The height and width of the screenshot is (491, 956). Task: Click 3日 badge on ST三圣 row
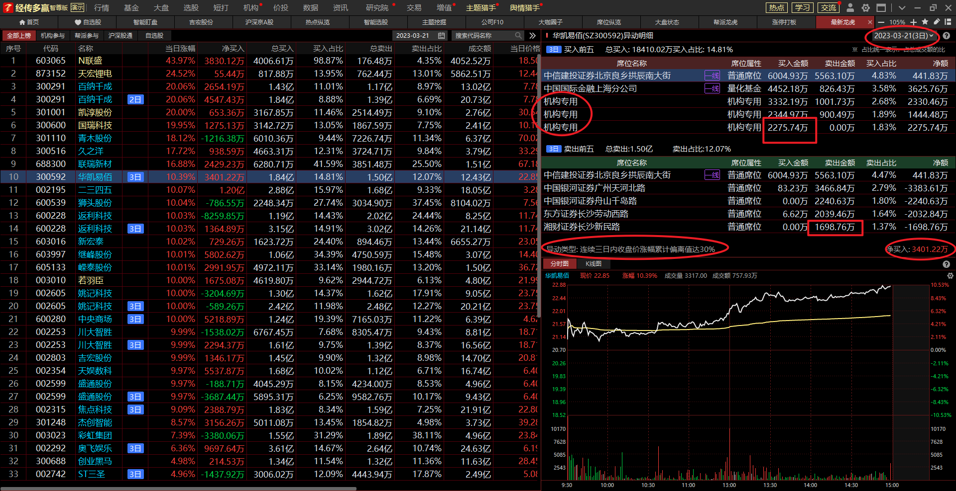(135, 474)
